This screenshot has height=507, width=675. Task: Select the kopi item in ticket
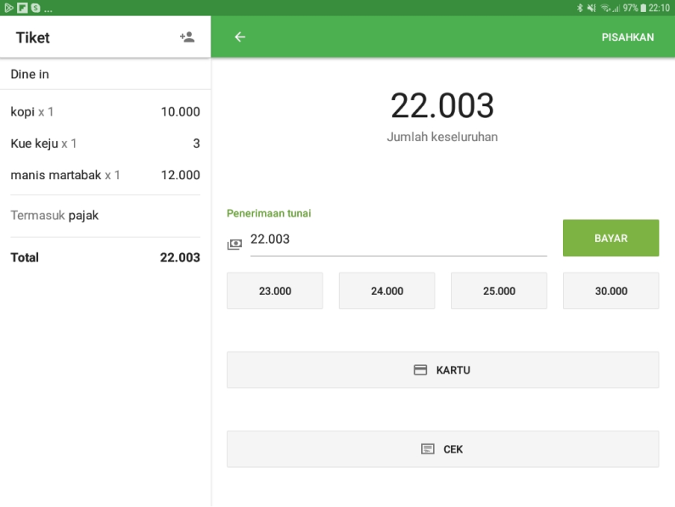tap(105, 112)
